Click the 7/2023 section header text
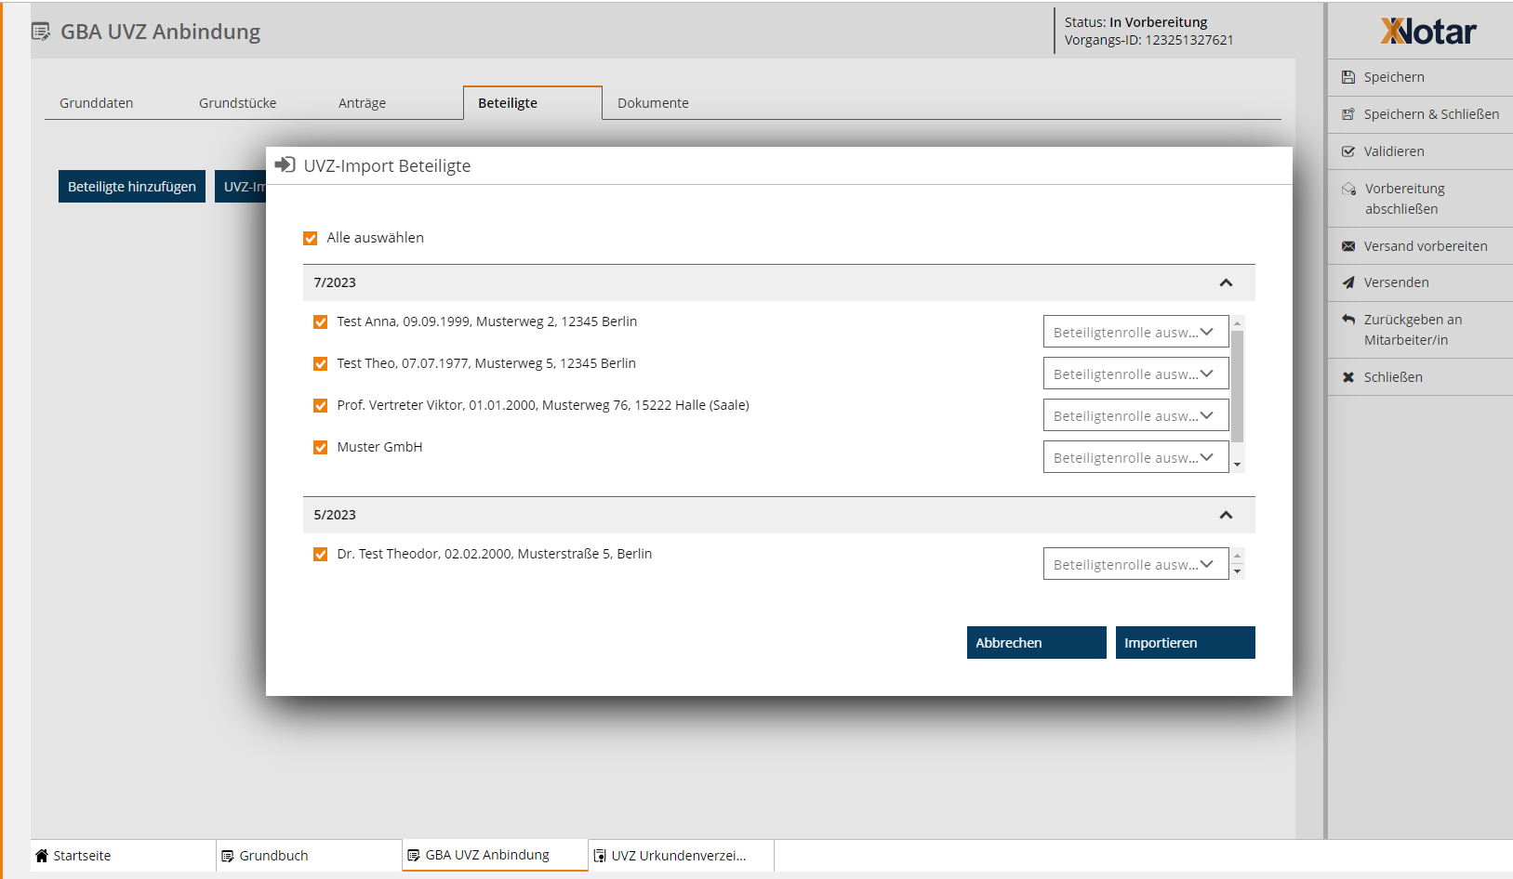Image resolution: width=1513 pixels, height=879 pixels. pyautogui.click(x=335, y=282)
